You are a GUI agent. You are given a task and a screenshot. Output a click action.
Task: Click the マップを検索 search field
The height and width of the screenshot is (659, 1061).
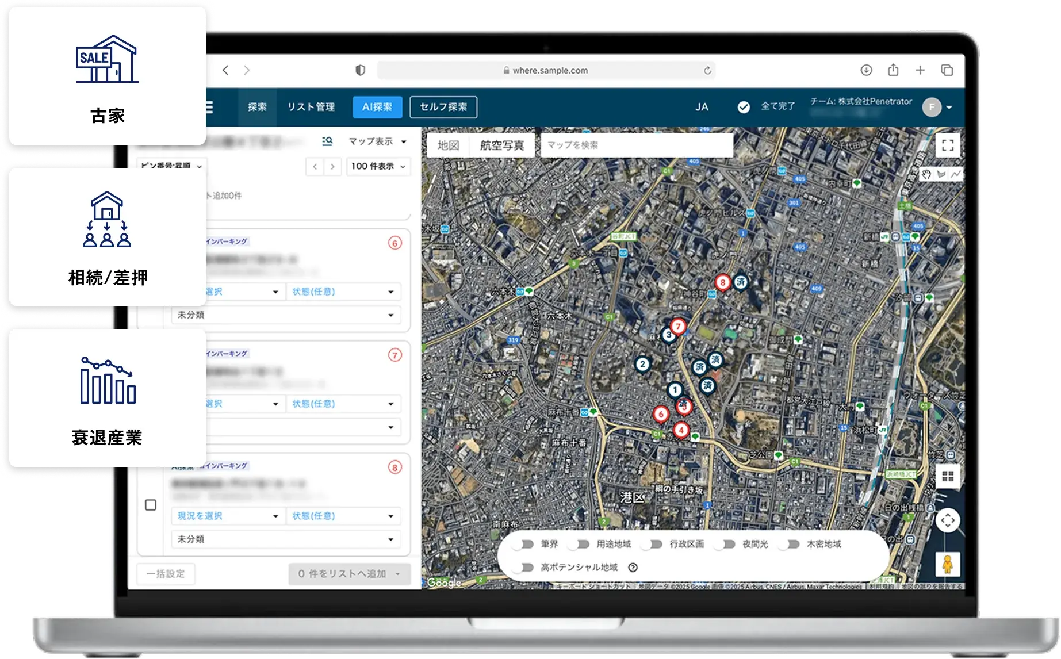[636, 145]
